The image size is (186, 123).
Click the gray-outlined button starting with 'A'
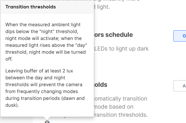pos(179,86)
